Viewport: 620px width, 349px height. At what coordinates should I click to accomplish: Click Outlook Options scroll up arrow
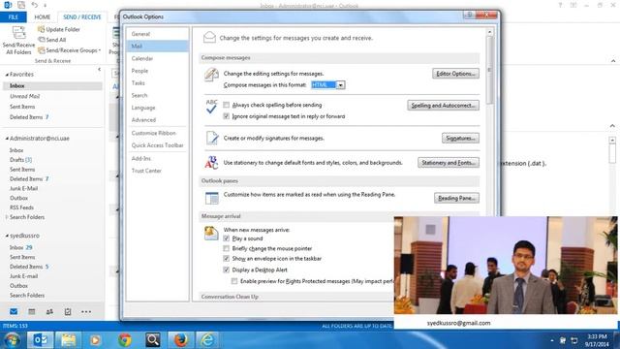[x=489, y=32]
